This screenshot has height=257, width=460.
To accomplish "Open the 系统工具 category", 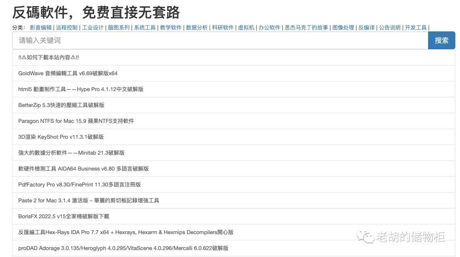I will pos(145,28).
